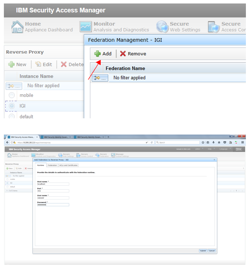
Task: Click the bookmarks list icon next to the star
Action: pyautogui.click(x=208, y=143)
